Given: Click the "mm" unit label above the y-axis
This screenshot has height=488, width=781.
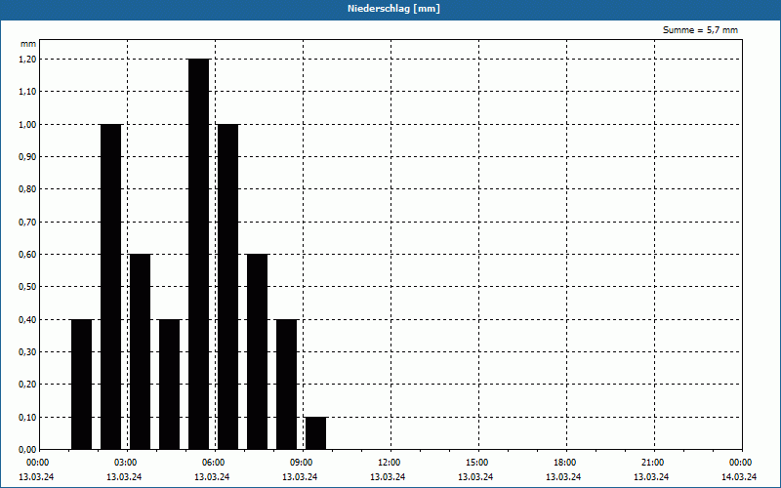Looking at the screenshot, I should point(28,44).
